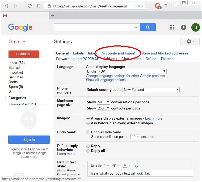Open the Important folder

16,72
